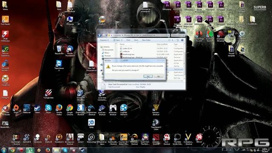Open FIFA 14 desktop icon
Screen dimensions: 272x153
(199, 138)
